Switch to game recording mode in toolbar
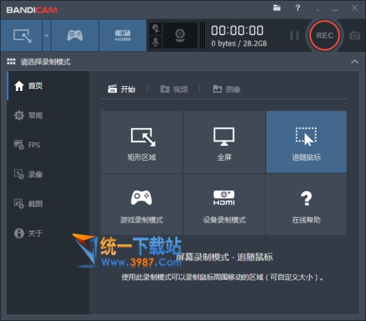The width and height of the screenshot is (366, 321). tap(75, 35)
